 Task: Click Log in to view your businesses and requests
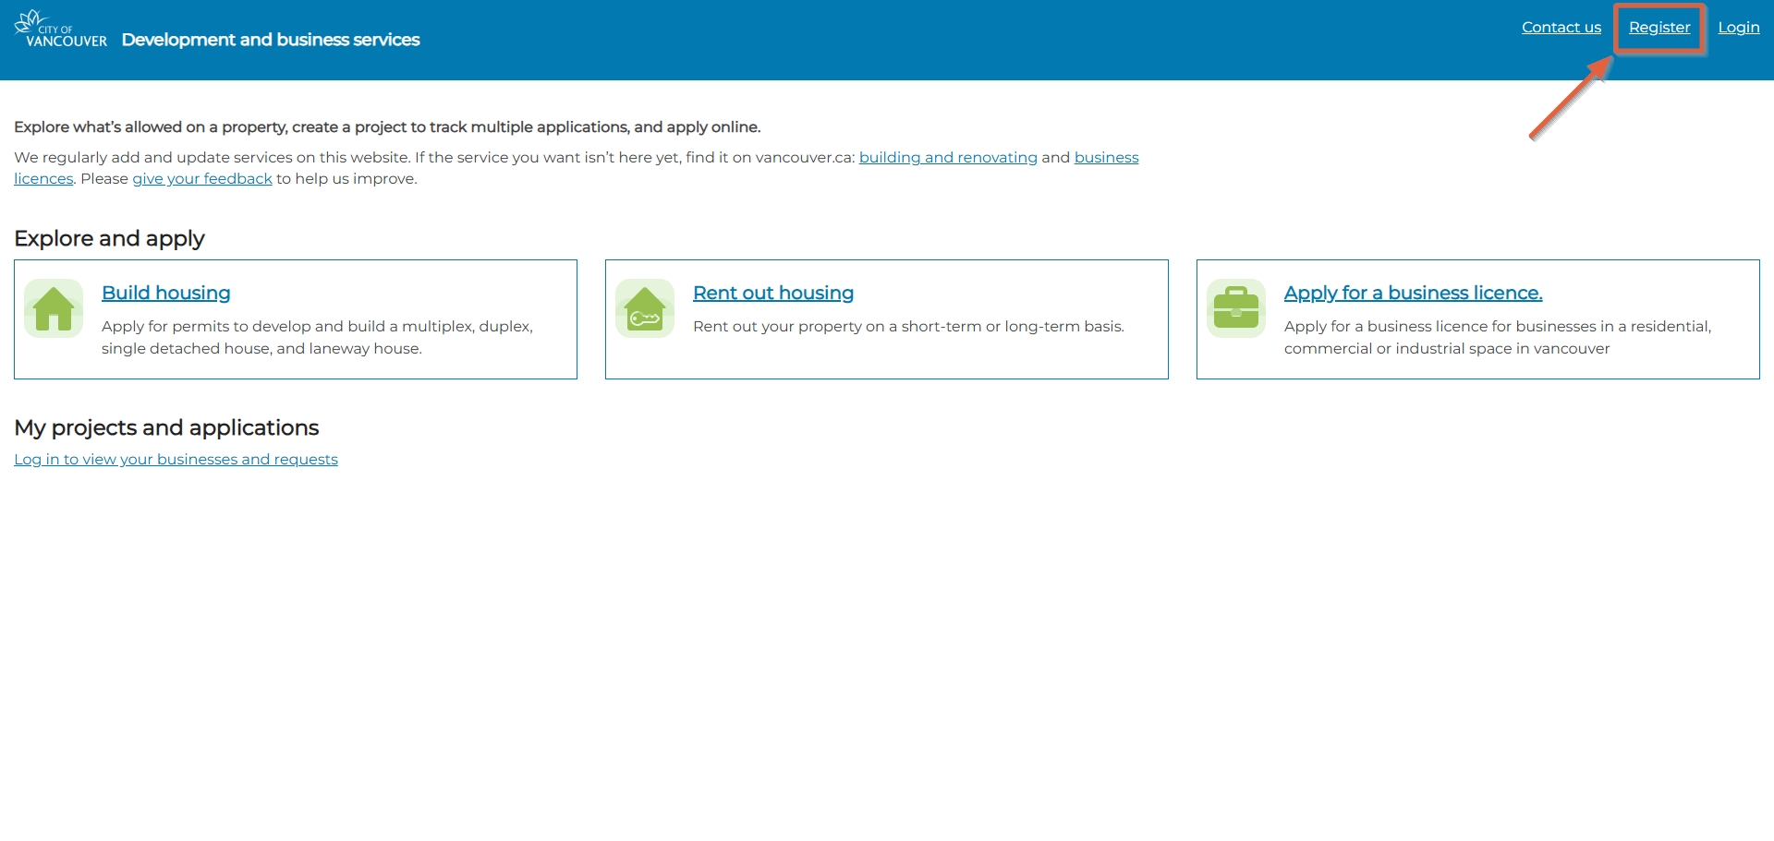pos(176,459)
